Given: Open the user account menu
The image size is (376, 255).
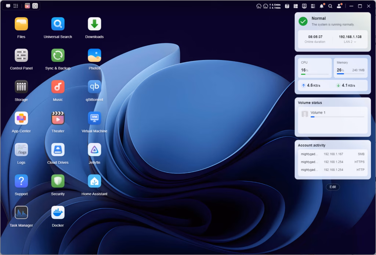Looking at the screenshot, I should [x=339, y=6].
